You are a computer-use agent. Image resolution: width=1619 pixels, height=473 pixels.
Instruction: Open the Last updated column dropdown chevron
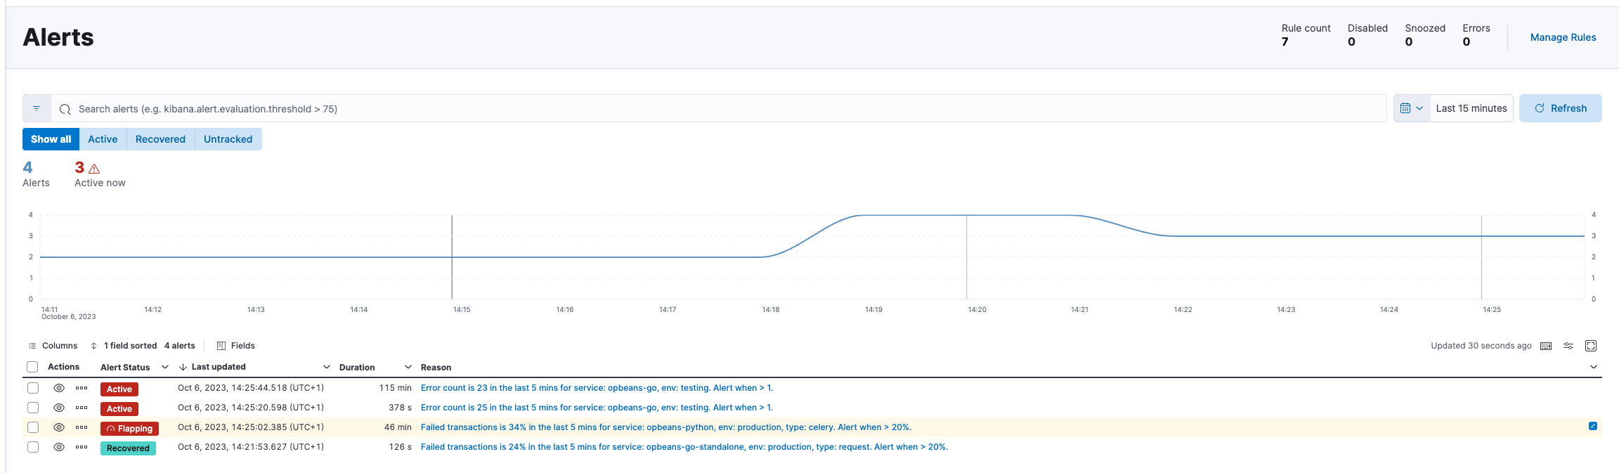tap(326, 367)
